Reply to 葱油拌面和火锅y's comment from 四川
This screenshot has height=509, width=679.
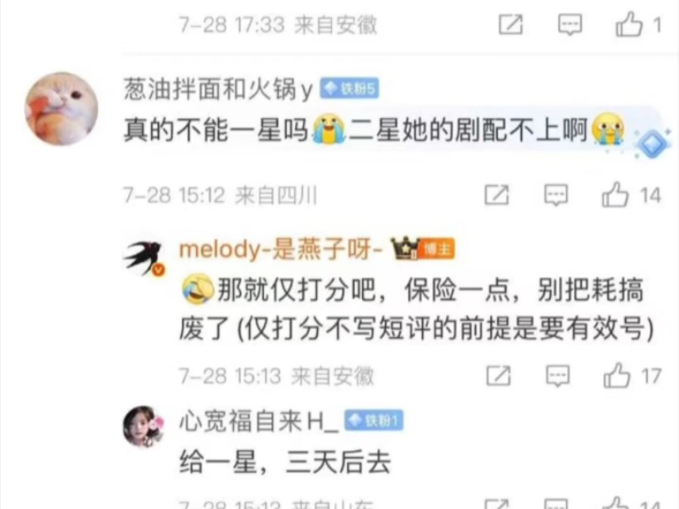556,195
